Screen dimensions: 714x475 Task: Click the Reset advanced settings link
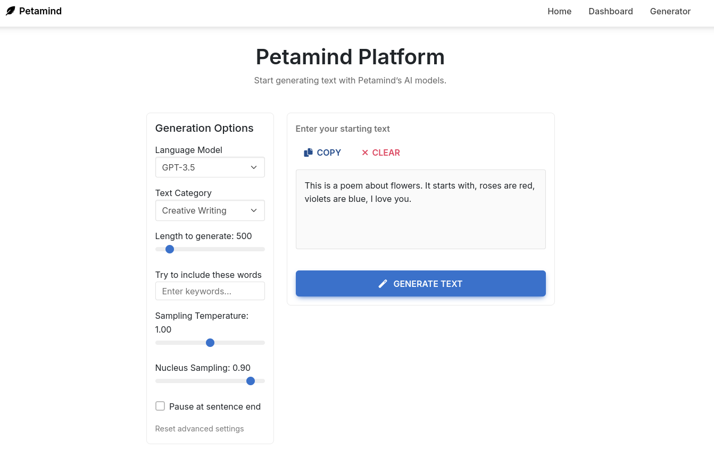click(200, 429)
